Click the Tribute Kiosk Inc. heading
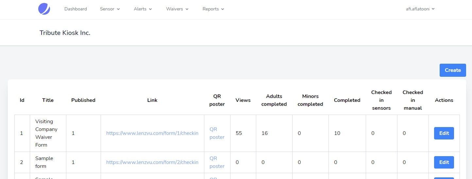Viewport: 472px width, 179px height. 65,33
